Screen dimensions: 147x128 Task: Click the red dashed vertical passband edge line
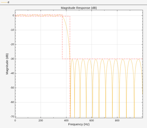click(62, 38)
